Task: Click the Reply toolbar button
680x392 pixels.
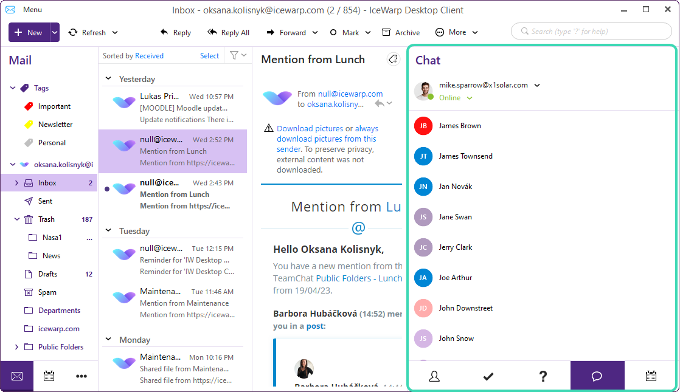Action: pyautogui.click(x=176, y=32)
